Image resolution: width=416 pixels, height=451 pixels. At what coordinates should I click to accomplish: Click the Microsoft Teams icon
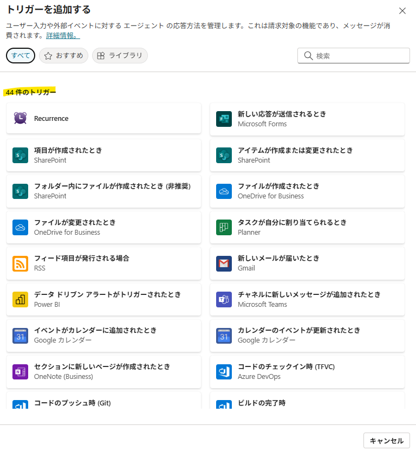tap(224, 299)
